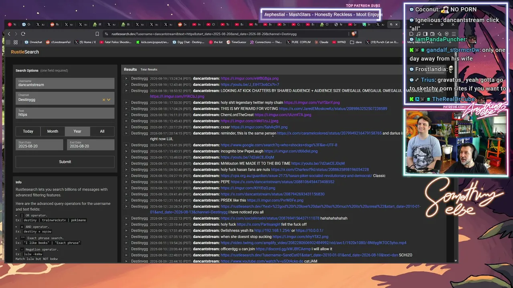Select the Today date range
Viewport: 513px width, 288px height.
coord(28,131)
